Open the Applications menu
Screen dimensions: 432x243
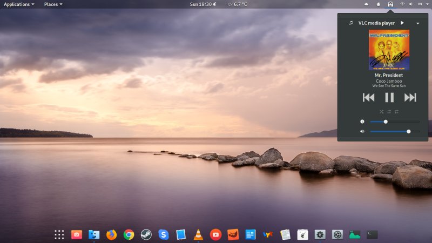click(19, 4)
